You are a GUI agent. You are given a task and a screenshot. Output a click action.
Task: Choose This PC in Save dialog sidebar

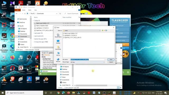click(58, 54)
